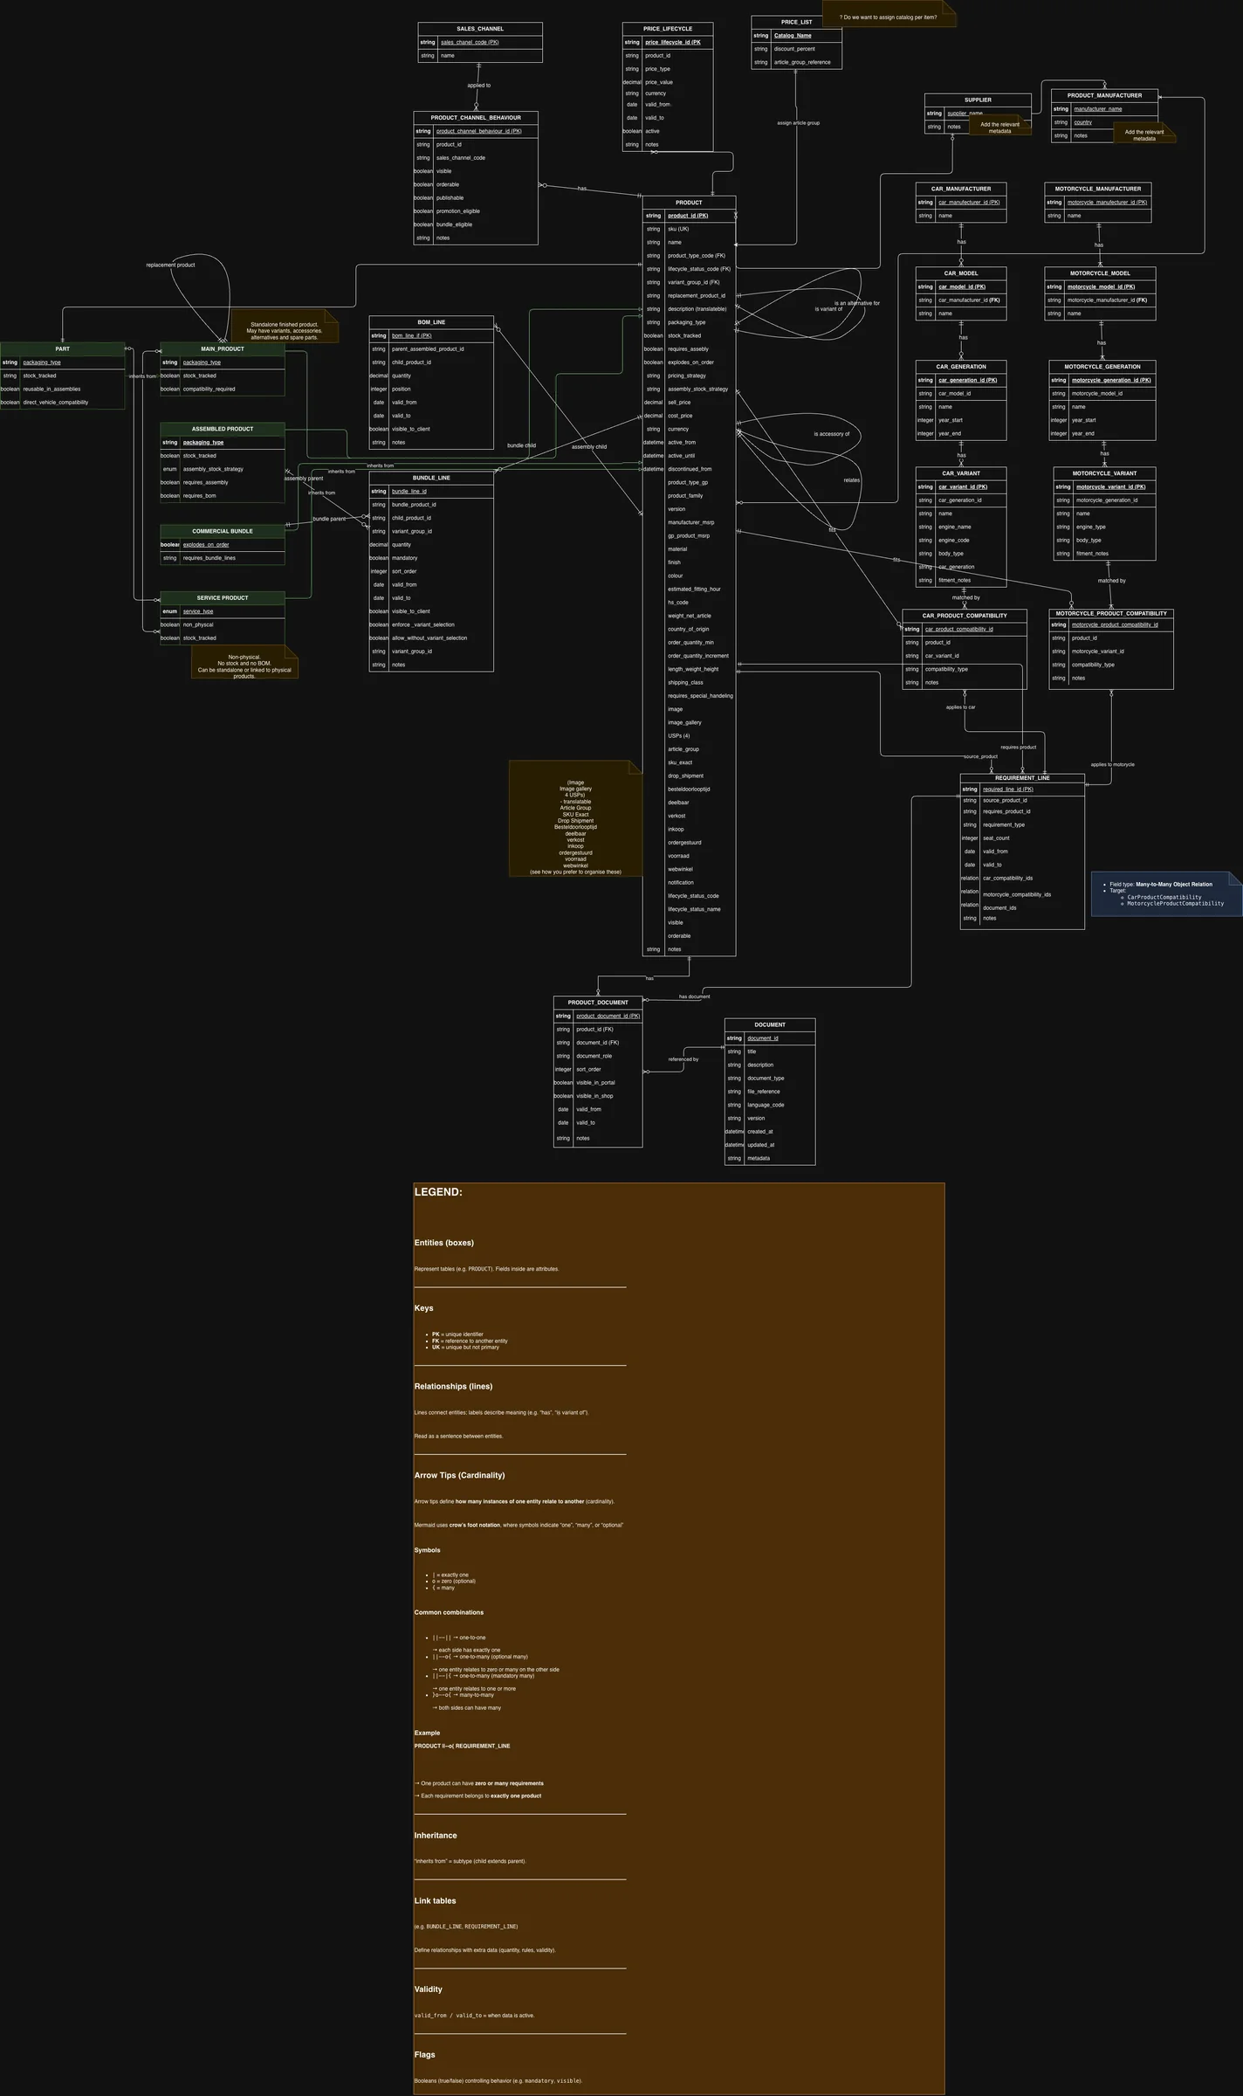Select the CAR_GENERATION entity header

point(961,367)
